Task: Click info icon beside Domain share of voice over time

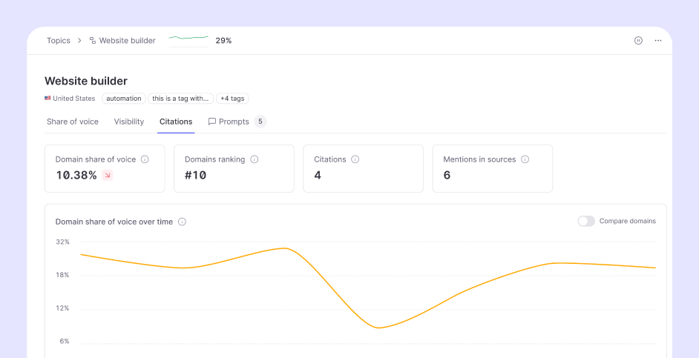Action: point(182,222)
